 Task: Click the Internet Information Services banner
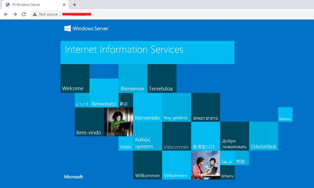tap(147, 52)
